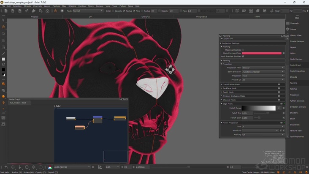Click the four-viewport layout icon
The width and height of the screenshot is (309, 174).
tap(251, 11)
